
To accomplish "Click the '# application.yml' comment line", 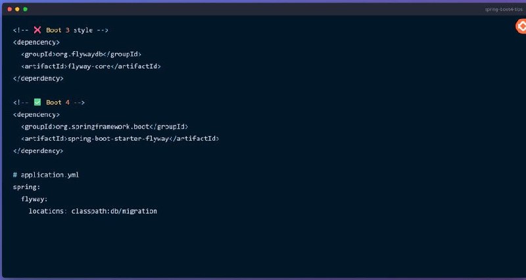I will coord(46,175).
